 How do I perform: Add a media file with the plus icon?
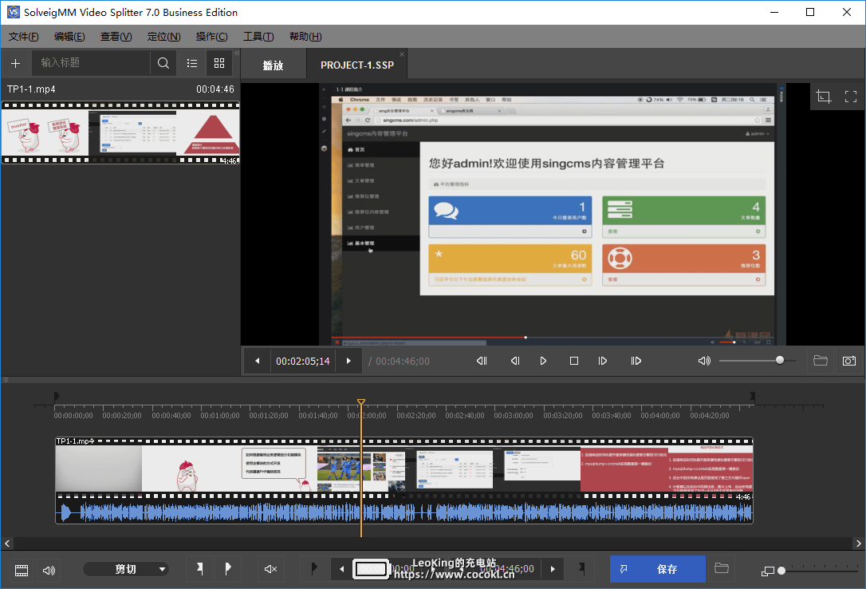(15, 64)
